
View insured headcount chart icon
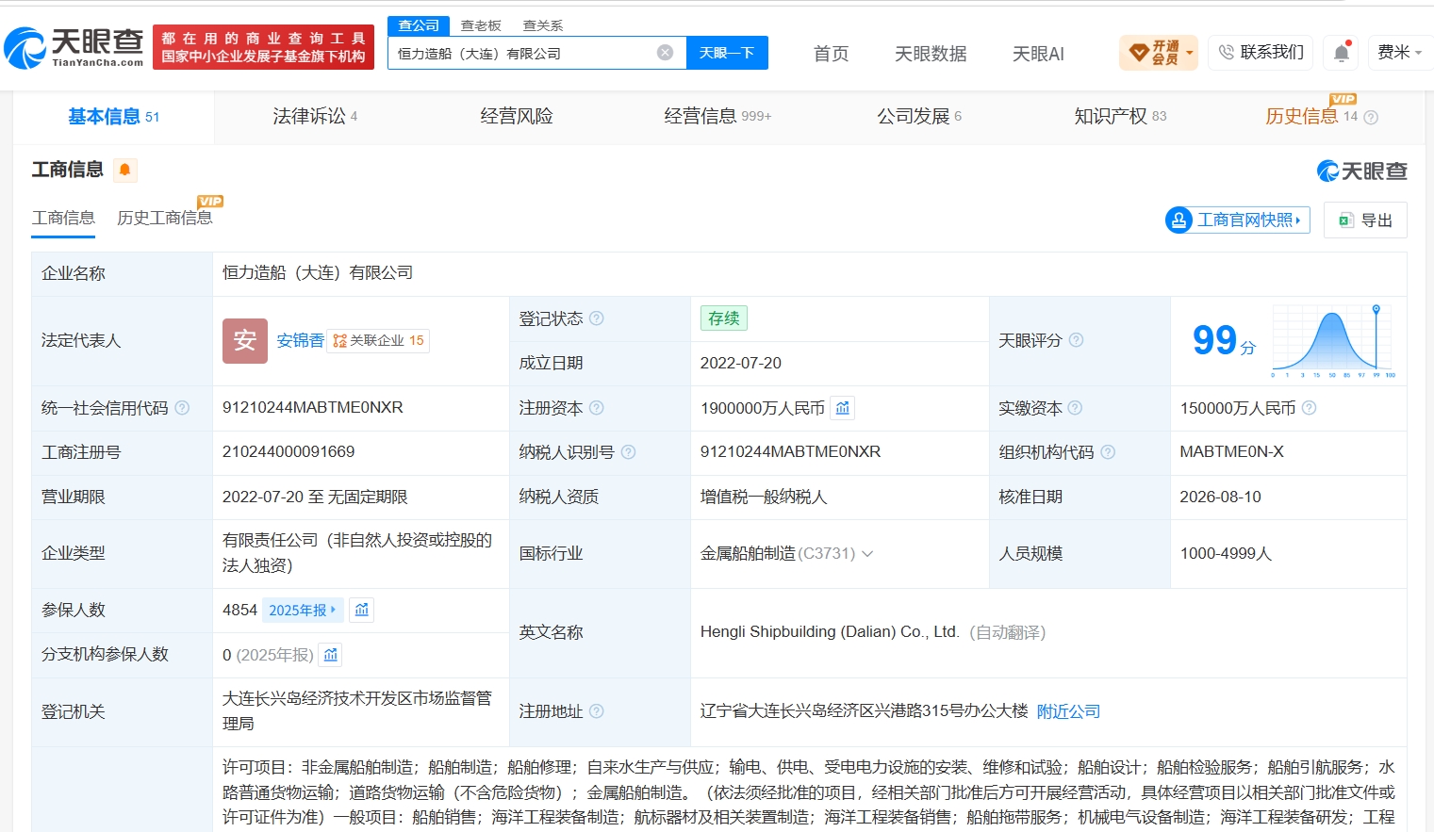[x=362, y=611]
